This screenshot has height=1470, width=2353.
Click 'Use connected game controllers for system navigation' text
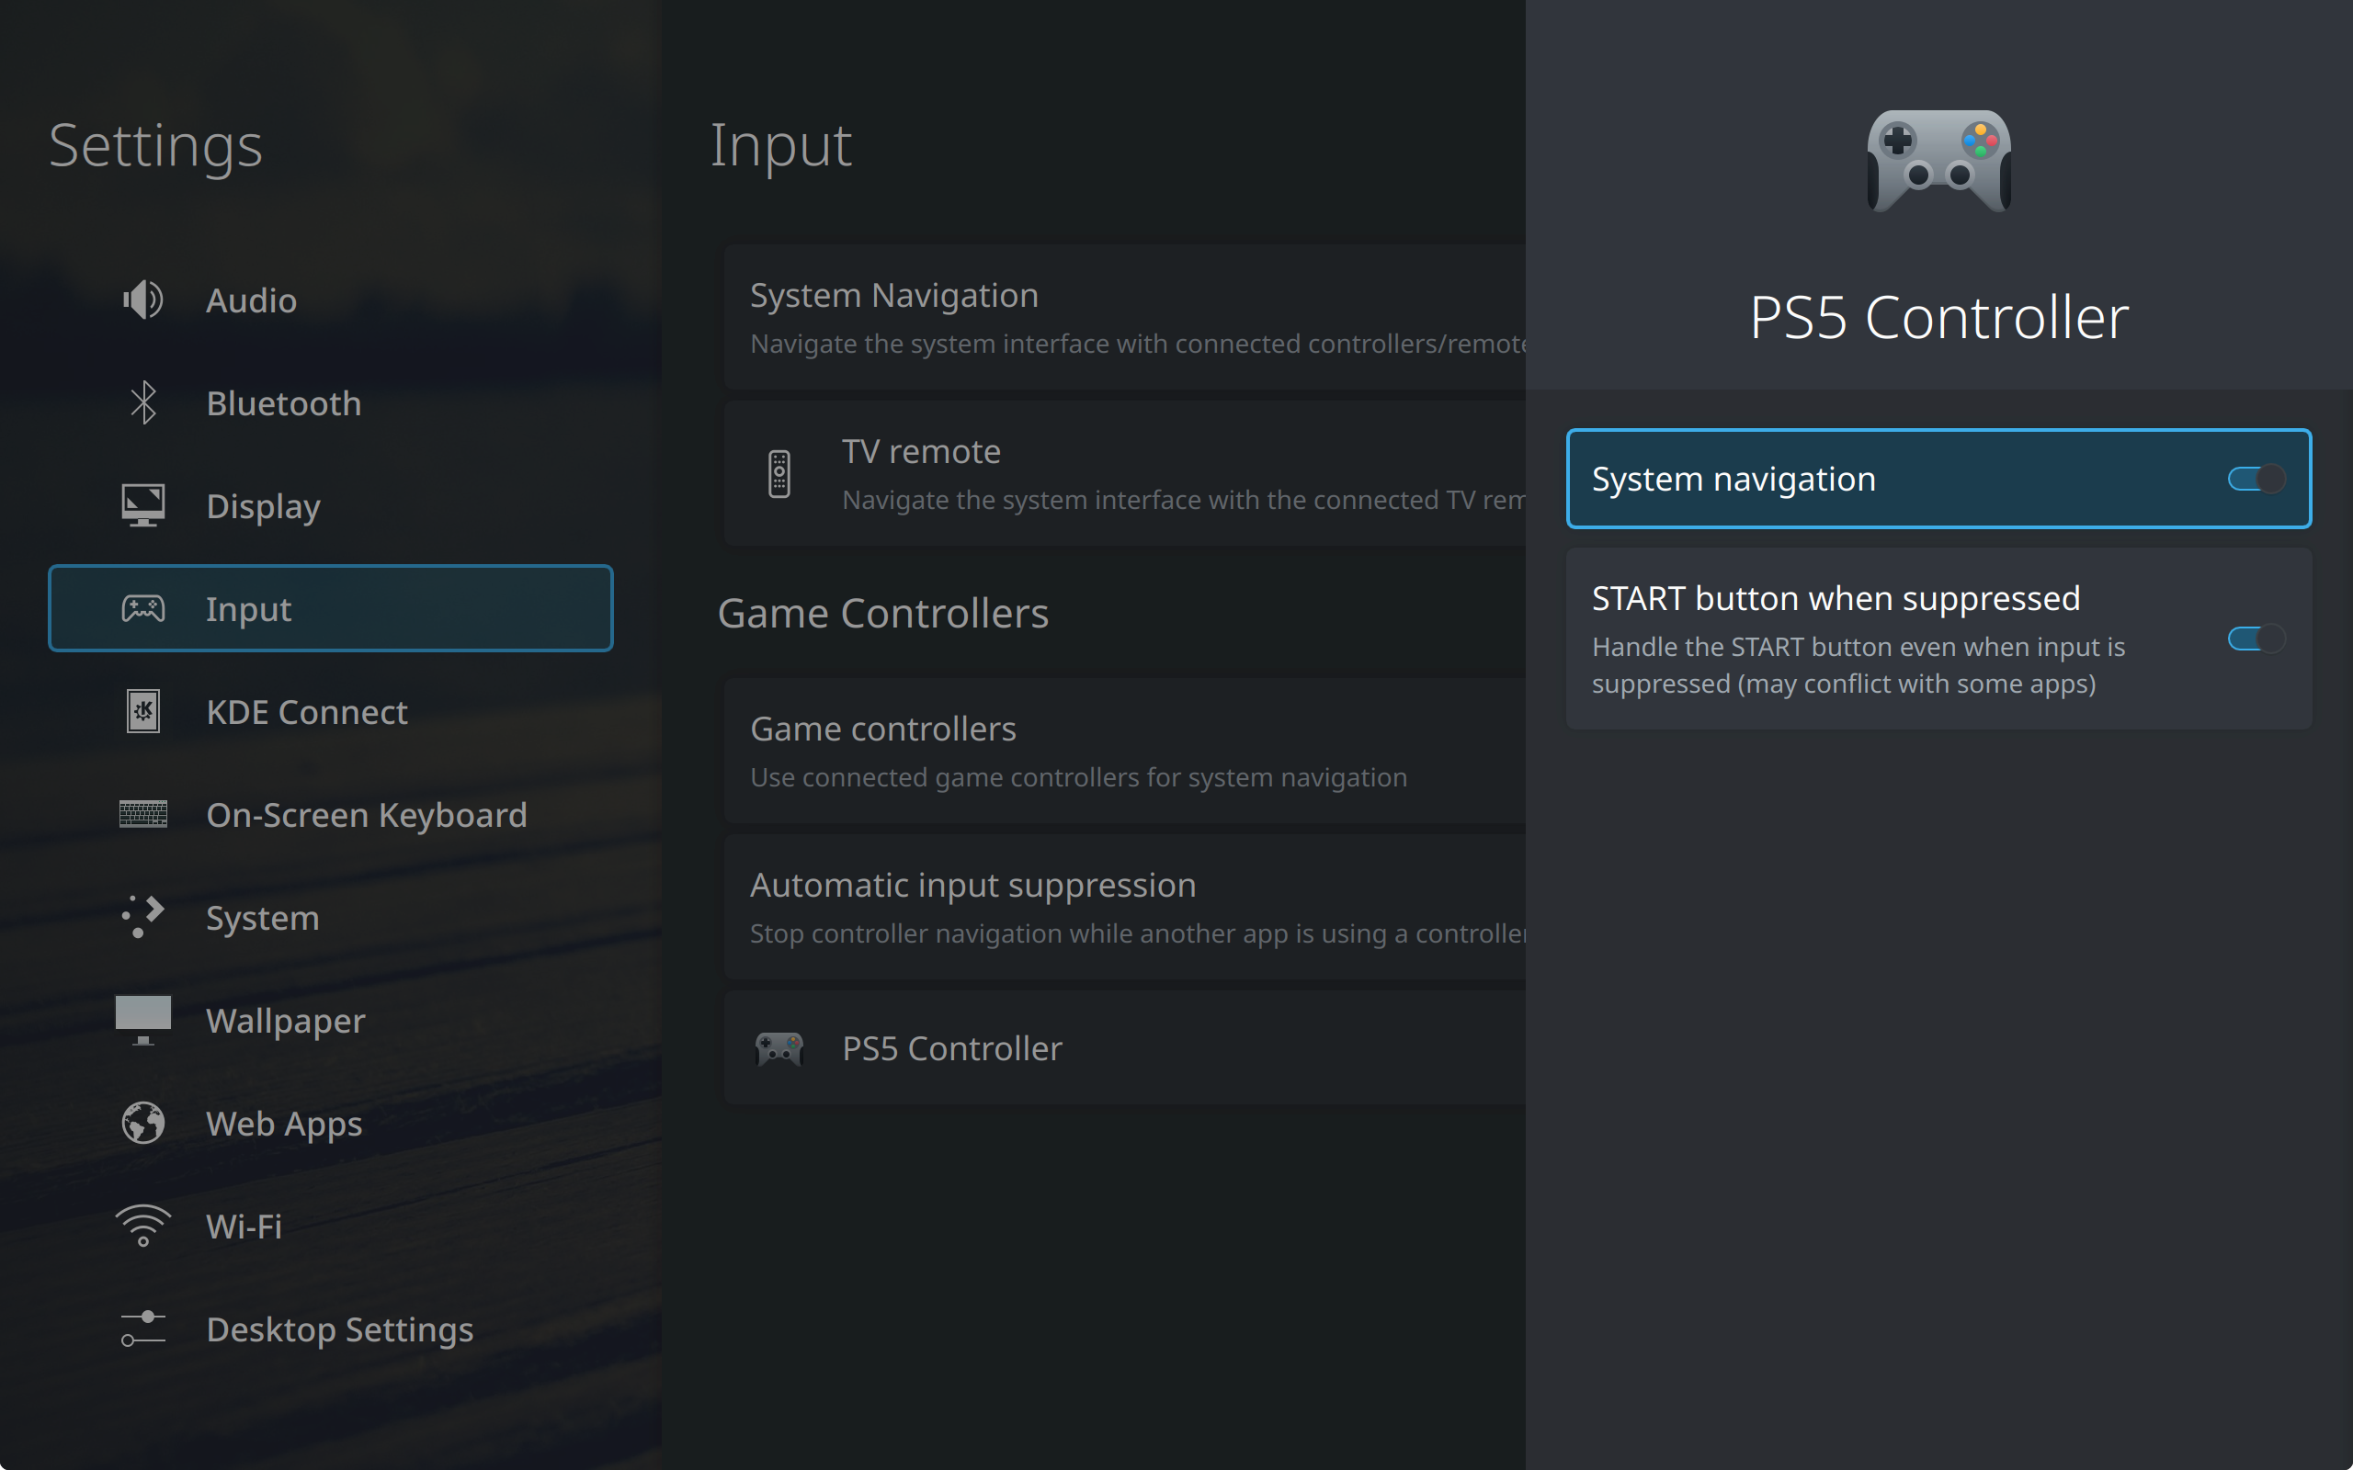point(1078,778)
